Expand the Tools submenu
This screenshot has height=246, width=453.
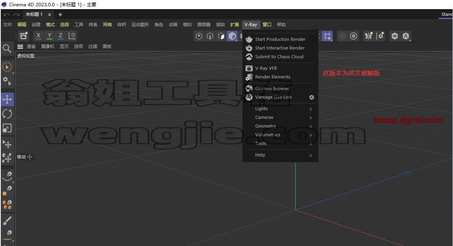click(280, 143)
